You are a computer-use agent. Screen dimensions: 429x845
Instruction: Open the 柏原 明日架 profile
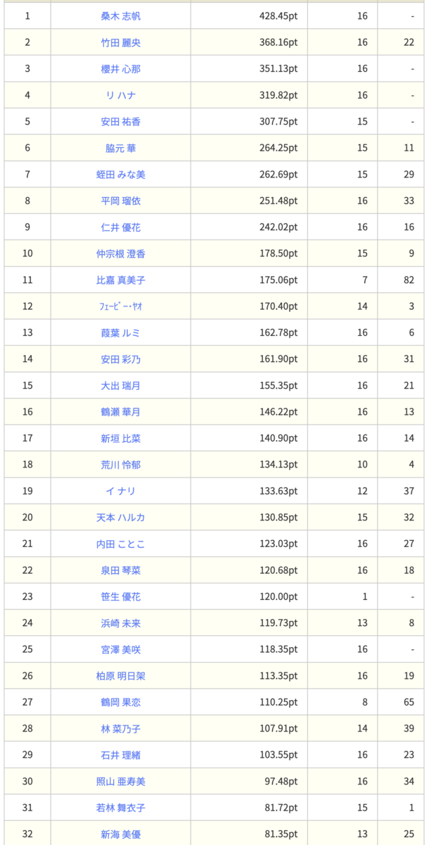click(x=120, y=676)
